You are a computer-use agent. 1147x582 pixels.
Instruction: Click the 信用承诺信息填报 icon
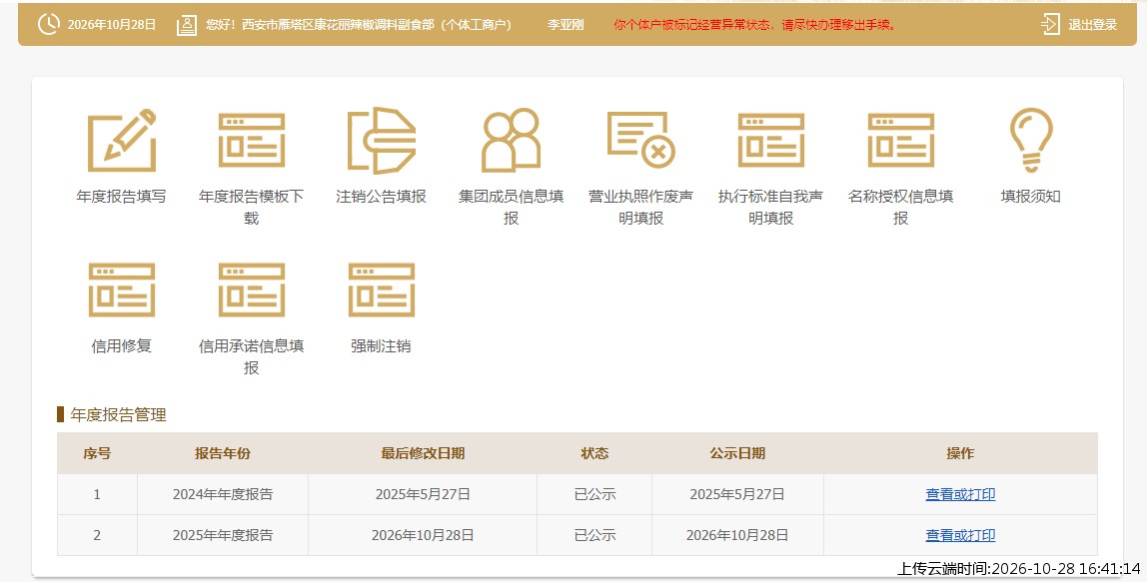[x=251, y=291]
